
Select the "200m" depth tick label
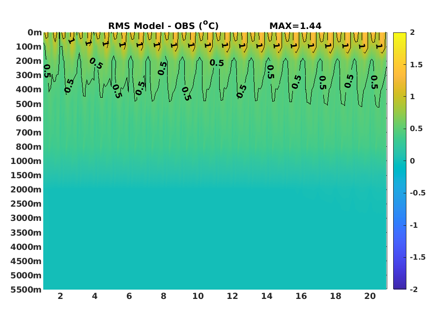pos(29,61)
